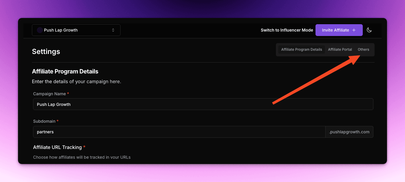Viewport: 405px width, 182px height.
Task: Click the .pushlapgrowth.com domain suffix
Action: pyautogui.click(x=349, y=132)
